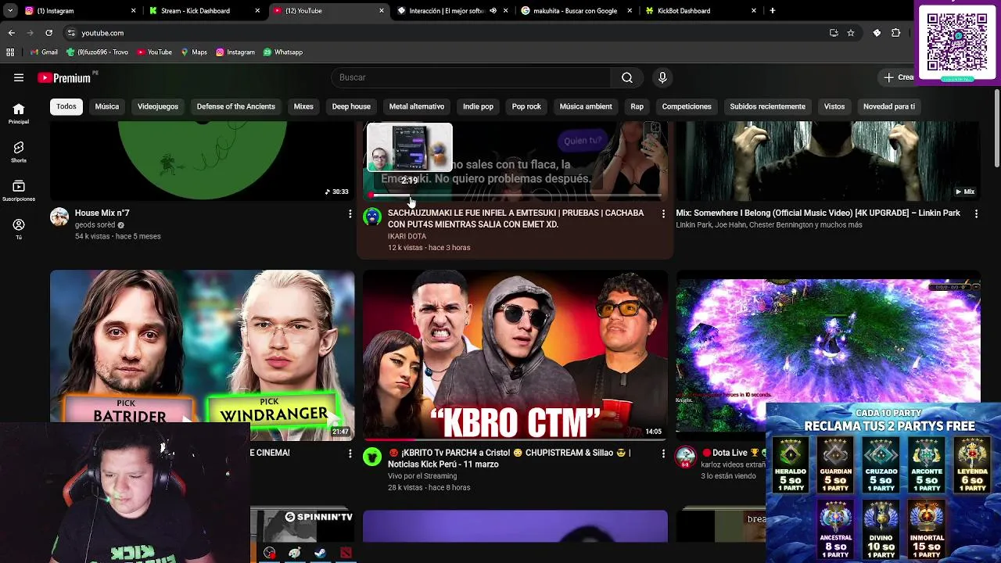Image resolution: width=1001 pixels, height=563 pixels.
Task: Filter by Defense of the Ancients
Action: pyautogui.click(x=236, y=106)
